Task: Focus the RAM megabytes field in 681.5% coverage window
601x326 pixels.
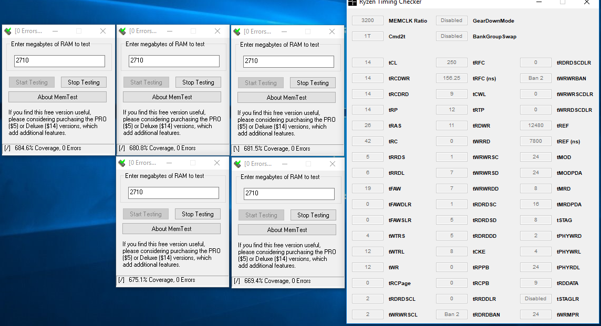Action: coord(288,61)
